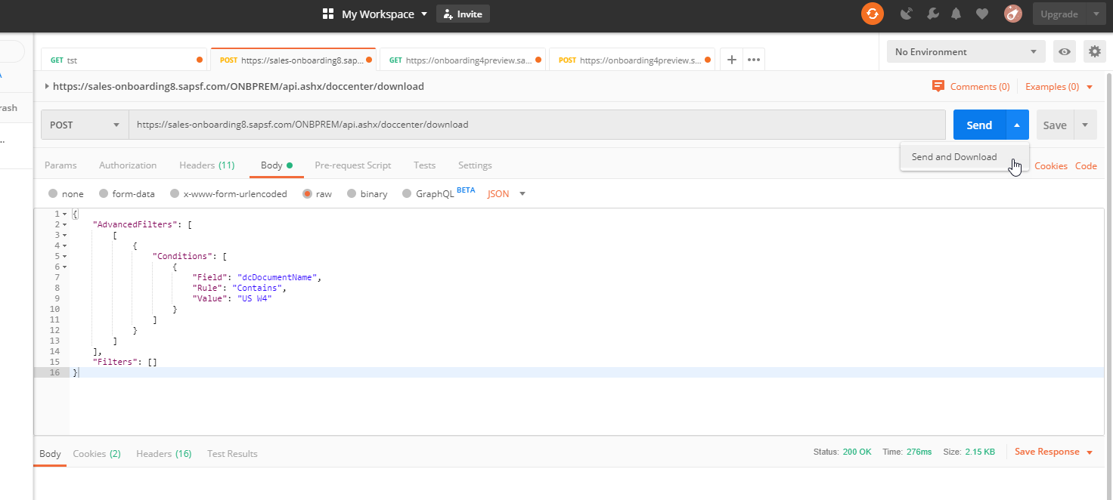The image size is (1113, 500).
Task: Collapse the code fold at line 1
Action: click(x=65, y=214)
